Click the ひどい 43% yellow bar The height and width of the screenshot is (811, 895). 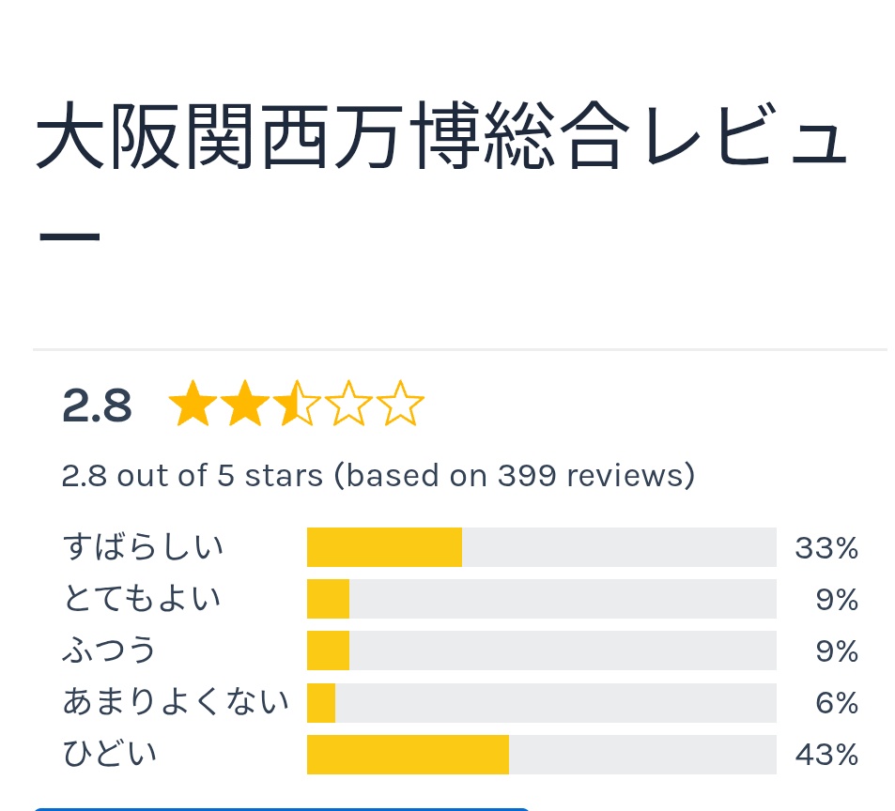408,754
